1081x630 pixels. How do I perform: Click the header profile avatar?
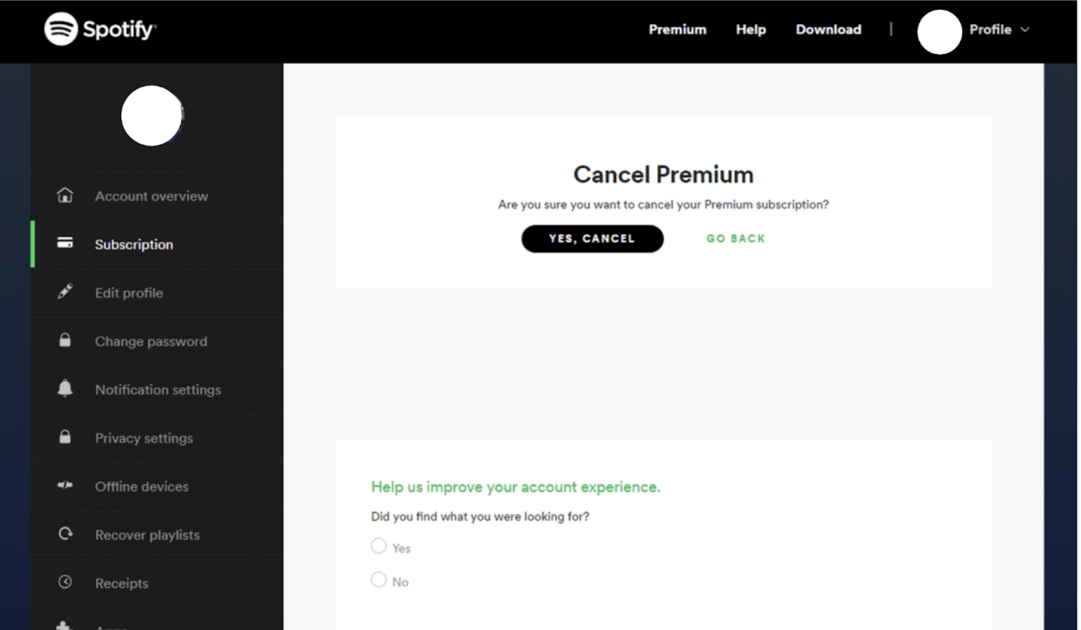click(x=939, y=31)
